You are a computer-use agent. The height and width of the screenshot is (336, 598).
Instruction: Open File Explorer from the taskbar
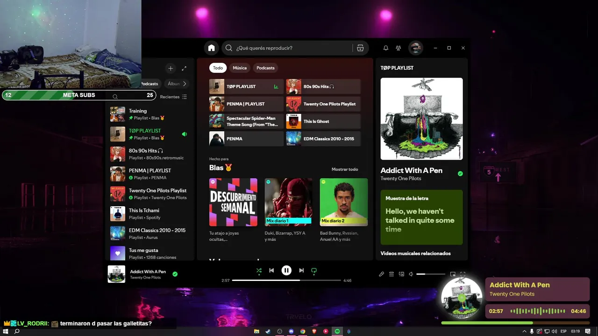click(256, 331)
